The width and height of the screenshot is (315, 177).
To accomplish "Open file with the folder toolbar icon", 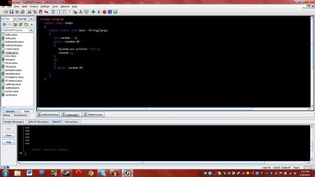I will 6,12.
